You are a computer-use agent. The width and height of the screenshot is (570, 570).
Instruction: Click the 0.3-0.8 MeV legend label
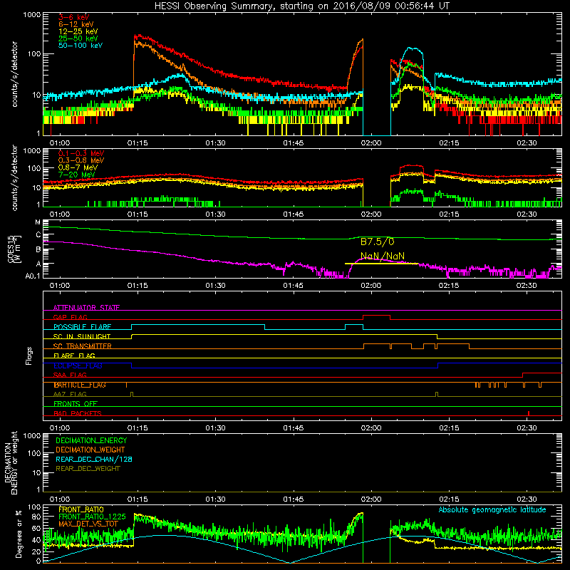[81, 160]
